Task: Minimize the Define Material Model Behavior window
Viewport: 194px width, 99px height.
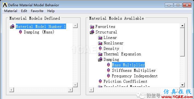Action: coord(169,5)
